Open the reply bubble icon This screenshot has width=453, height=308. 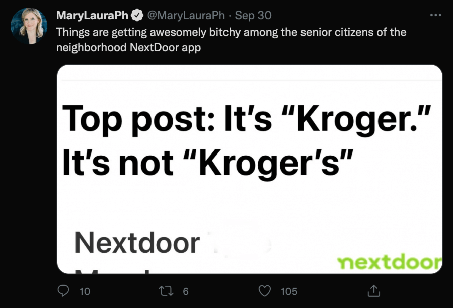pos(63,291)
